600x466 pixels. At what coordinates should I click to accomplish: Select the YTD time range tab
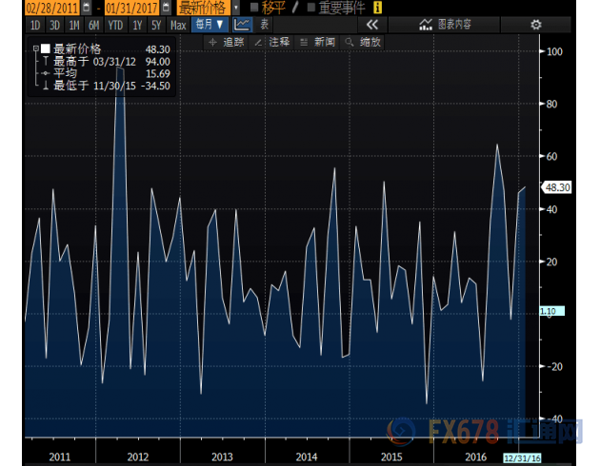point(115,24)
